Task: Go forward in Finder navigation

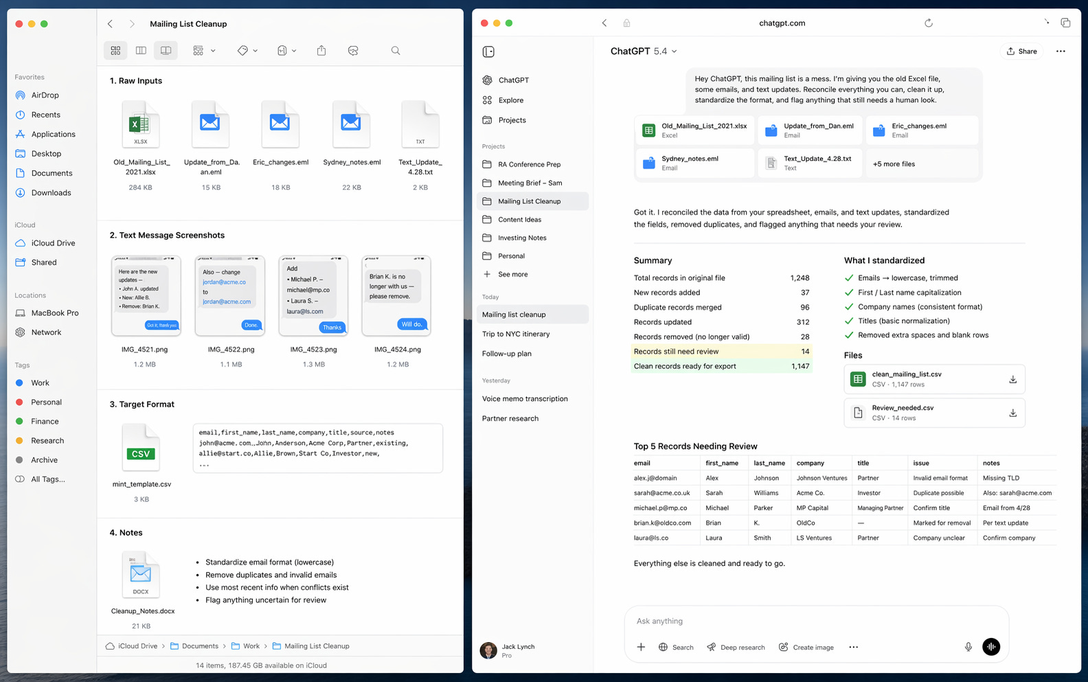Action: click(132, 23)
